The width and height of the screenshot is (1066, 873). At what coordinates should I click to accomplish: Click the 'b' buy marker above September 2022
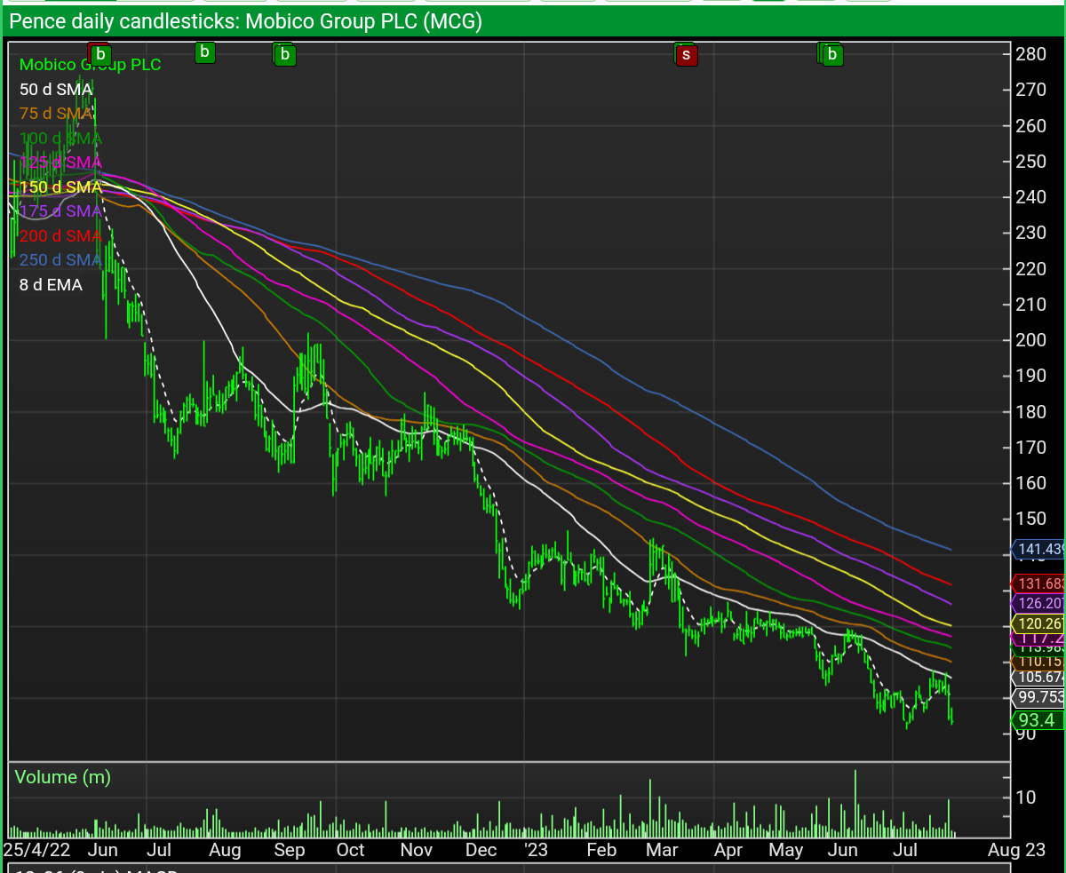284,55
